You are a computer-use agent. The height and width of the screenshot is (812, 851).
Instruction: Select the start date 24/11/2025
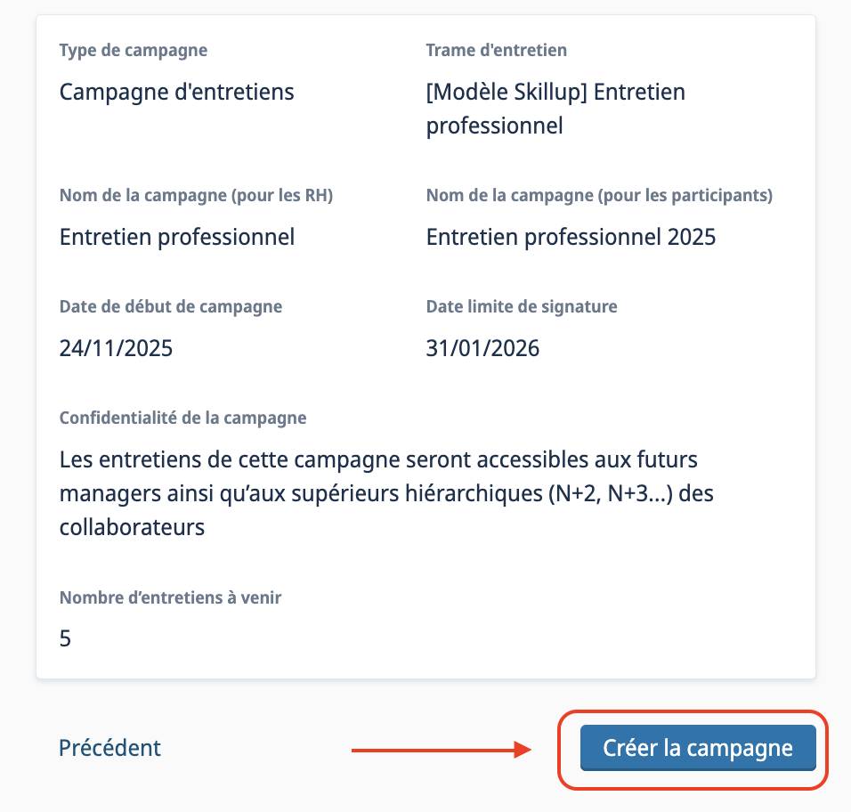[116, 348]
